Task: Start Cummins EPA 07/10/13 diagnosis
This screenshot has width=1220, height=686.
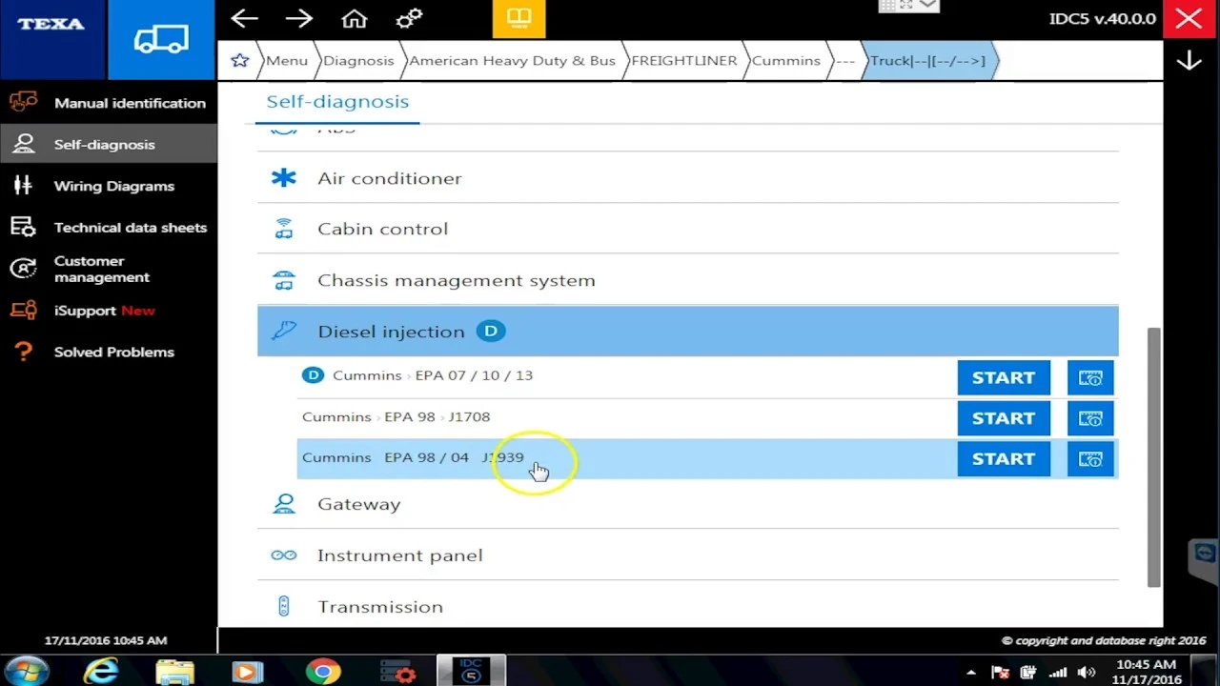Action: [1003, 377]
